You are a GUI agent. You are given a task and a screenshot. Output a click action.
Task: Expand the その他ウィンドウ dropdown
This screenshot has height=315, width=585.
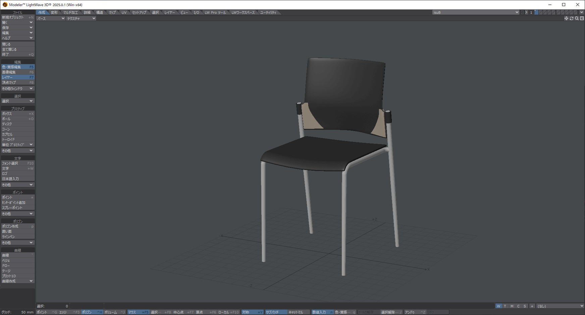click(x=17, y=89)
